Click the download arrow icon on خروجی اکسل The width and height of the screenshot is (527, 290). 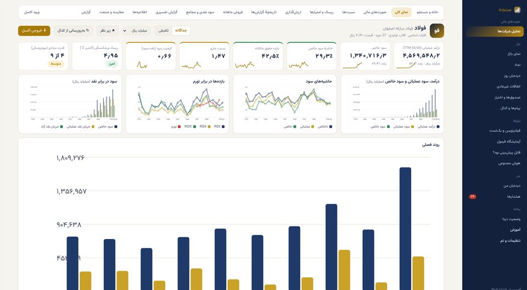click(45, 31)
